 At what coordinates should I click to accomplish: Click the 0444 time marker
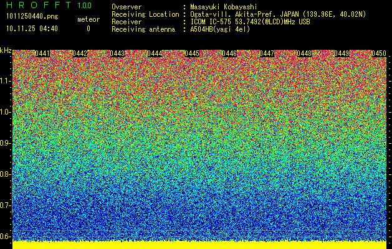point(155,54)
